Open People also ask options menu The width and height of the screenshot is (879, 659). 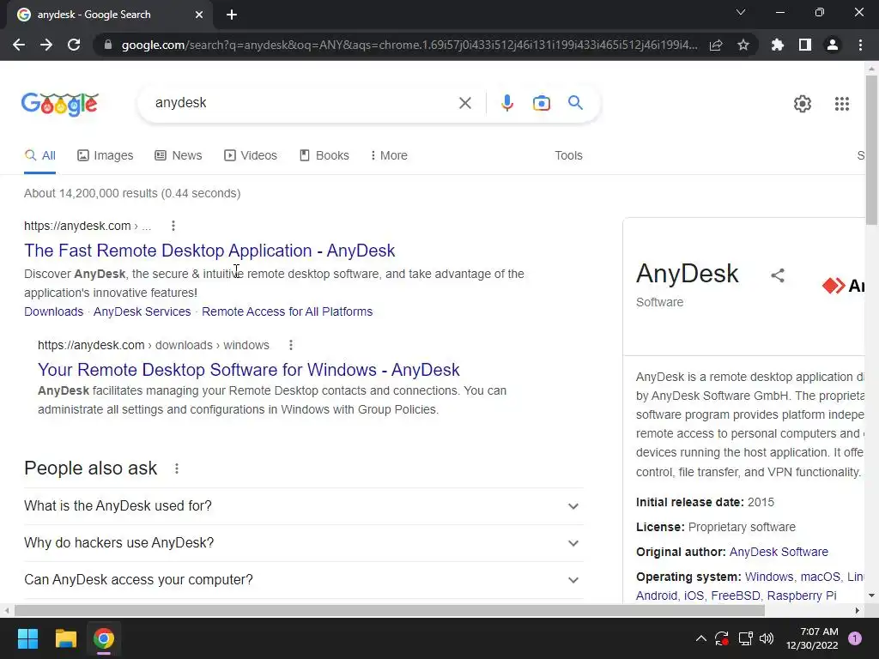(x=177, y=469)
